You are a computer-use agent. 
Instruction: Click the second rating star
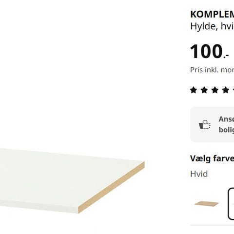point(204,90)
